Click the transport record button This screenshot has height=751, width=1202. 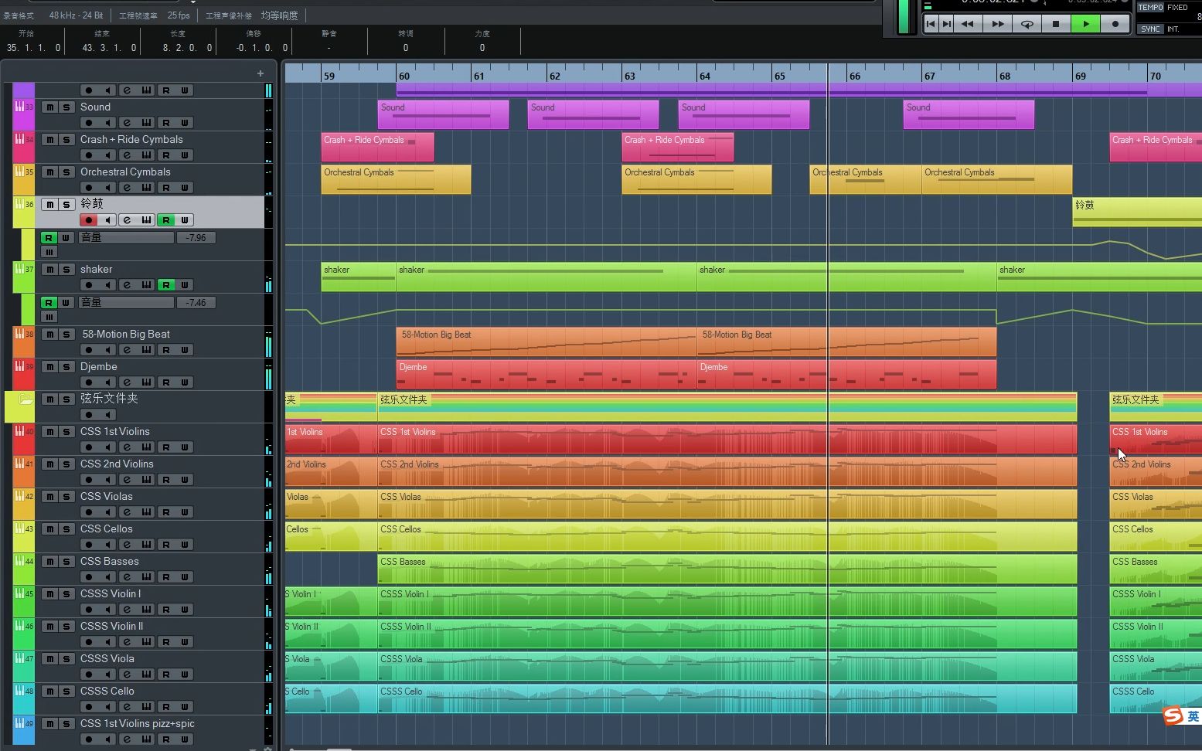tap(1115, 24)
